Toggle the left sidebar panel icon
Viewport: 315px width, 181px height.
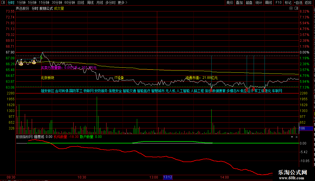[x=3, y=3]
